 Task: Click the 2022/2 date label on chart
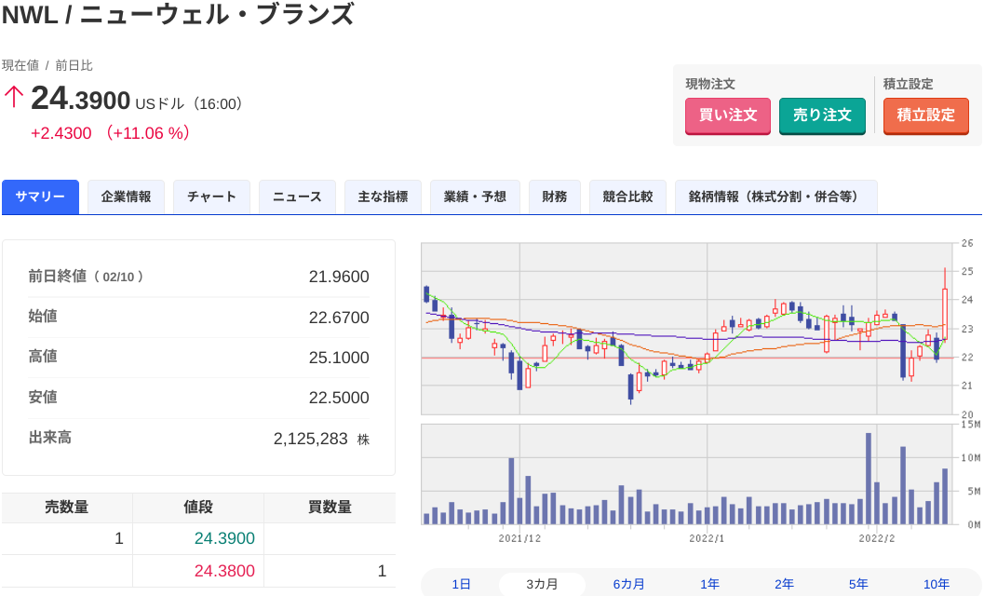click(877, 539)
